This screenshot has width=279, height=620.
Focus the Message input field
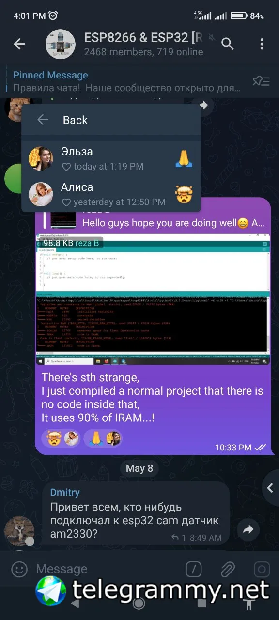pos(107,569)
